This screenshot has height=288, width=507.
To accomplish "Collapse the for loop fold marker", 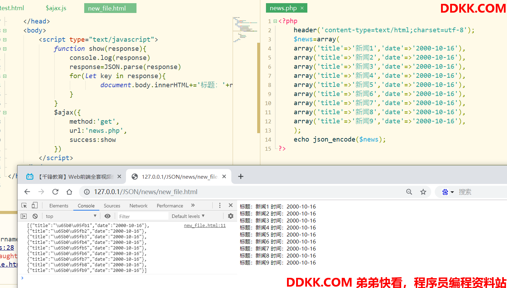I will pos(5,76).
